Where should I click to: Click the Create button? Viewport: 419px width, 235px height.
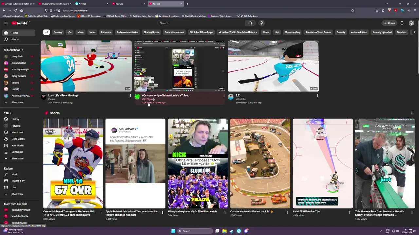pyautogui.click(x=389, y=23)
